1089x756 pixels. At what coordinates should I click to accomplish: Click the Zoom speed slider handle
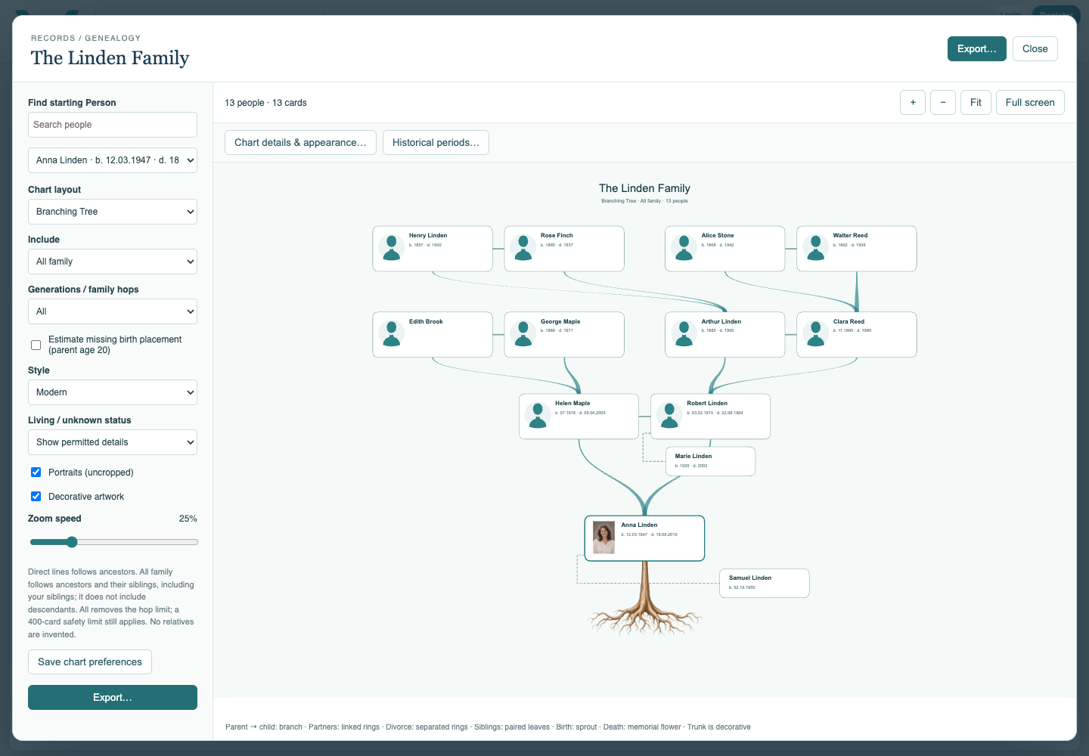click(72, 542)
